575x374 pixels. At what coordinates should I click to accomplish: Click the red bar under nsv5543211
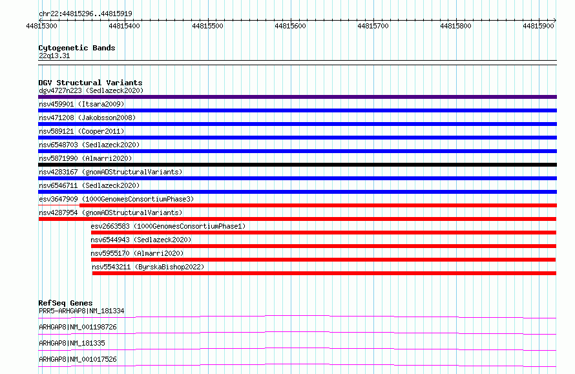pyautogui.click(x=324, y=273)
